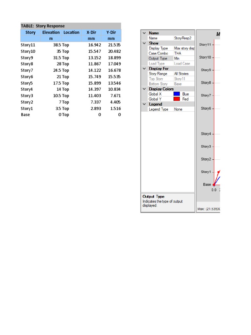Select the Story5 row in the table

[71, 83]
